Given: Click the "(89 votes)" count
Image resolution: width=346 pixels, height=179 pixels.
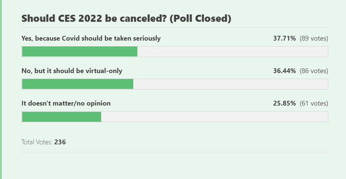Looking at the screenshot, I should 314,38.
